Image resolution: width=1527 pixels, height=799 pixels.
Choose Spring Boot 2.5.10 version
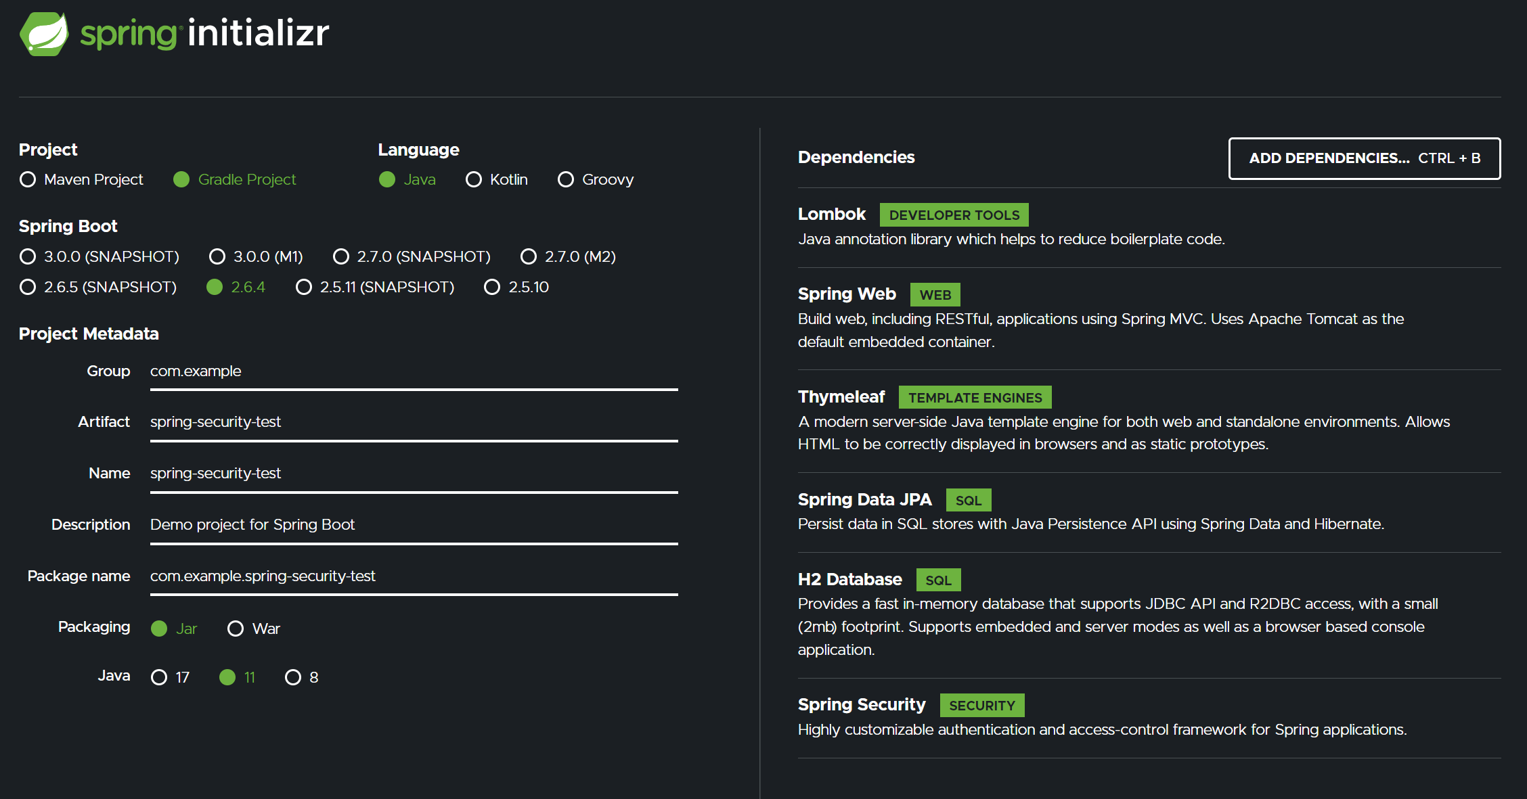pos(492,287)
